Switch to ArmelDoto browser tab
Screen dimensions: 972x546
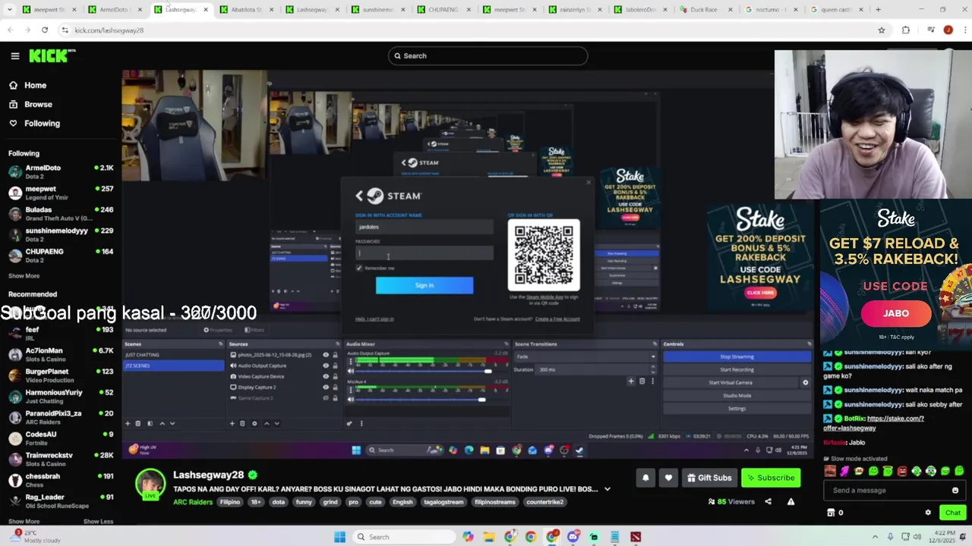(115, 10)
